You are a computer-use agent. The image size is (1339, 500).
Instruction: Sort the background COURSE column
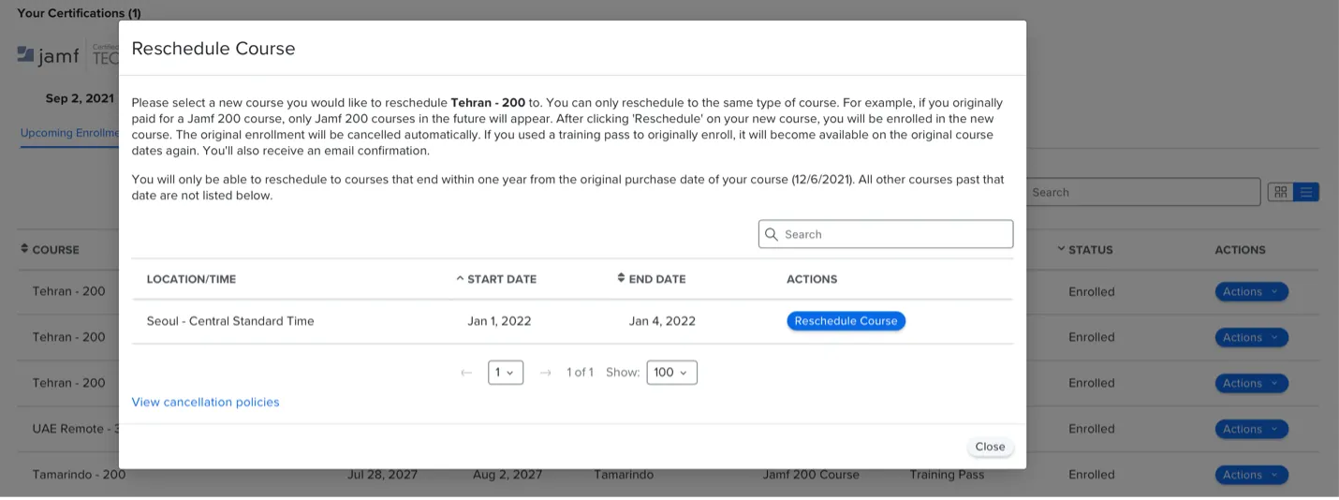tap(25, 249)
